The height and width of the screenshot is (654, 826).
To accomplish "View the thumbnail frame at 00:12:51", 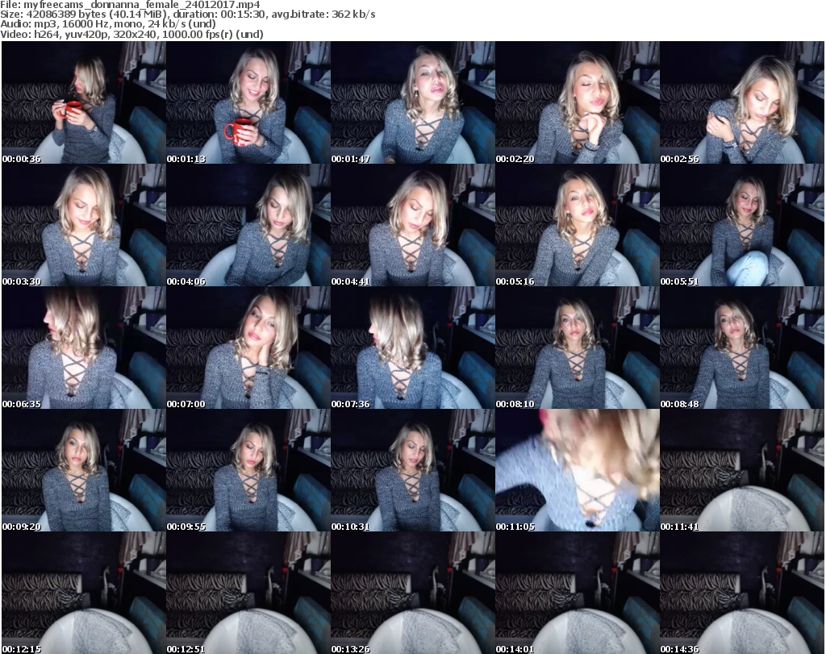I will coord(248,593).
